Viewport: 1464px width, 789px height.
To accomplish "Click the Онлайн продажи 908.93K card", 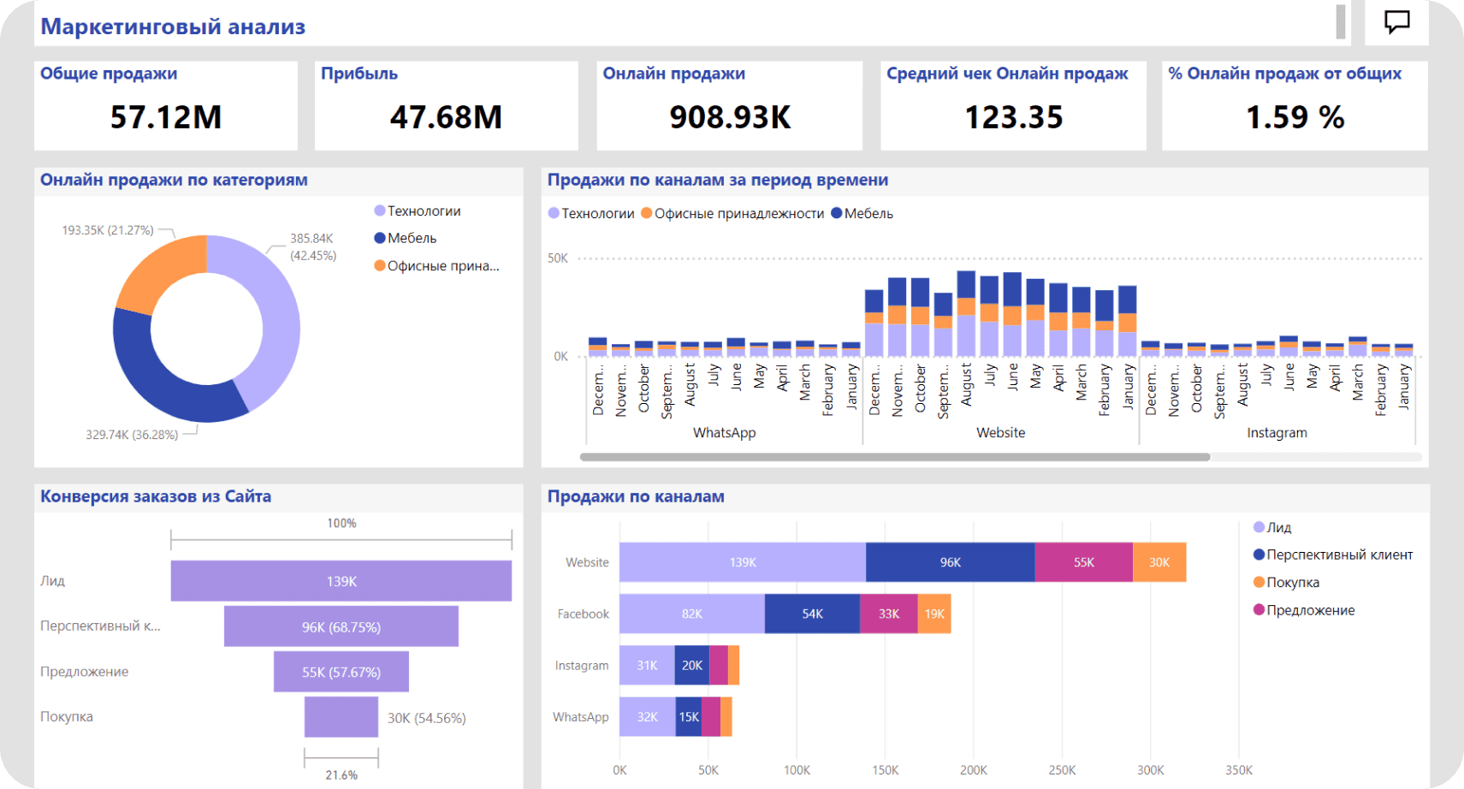I will tap(729, 106).
